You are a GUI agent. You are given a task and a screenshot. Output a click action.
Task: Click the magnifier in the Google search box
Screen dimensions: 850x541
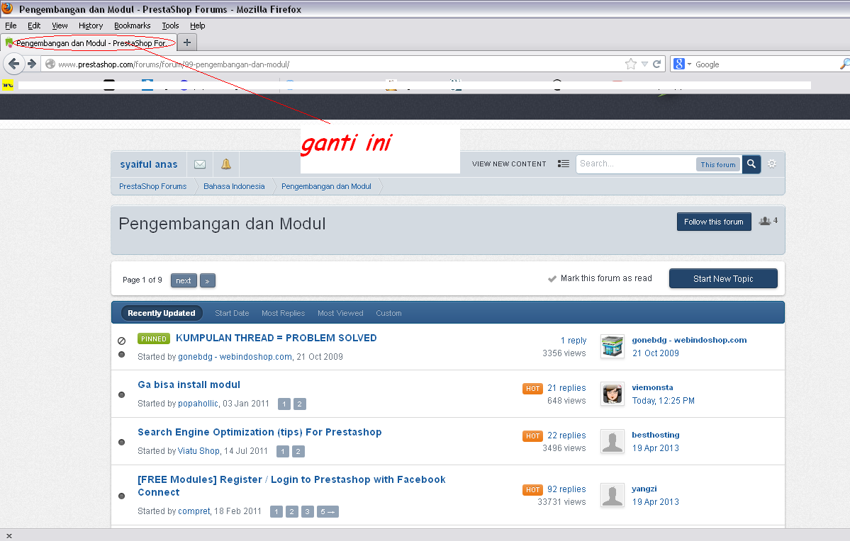click(x=844, y=64)
